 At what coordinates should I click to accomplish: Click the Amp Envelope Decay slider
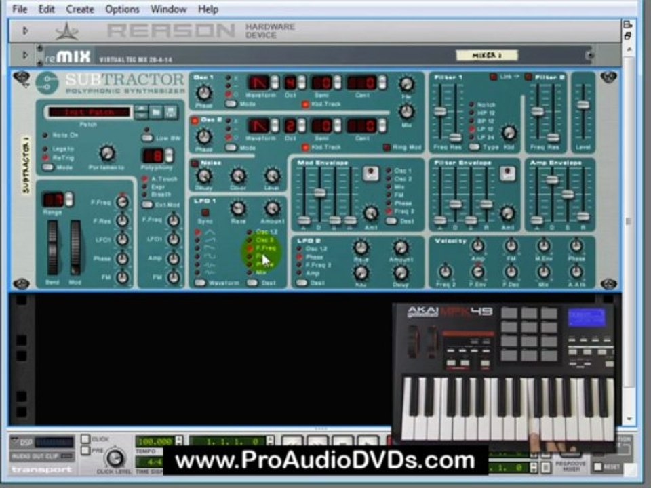pyautogui.click(x=552, y=180)
